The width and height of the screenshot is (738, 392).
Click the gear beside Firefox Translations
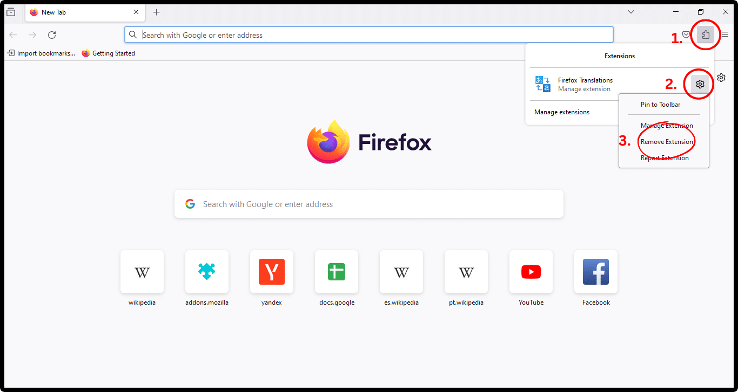tap(700, 84)
